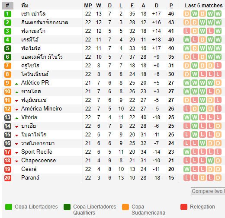The image size is (225, 218).
Task: Sort table by the MP column header
Action: point(88,6)
